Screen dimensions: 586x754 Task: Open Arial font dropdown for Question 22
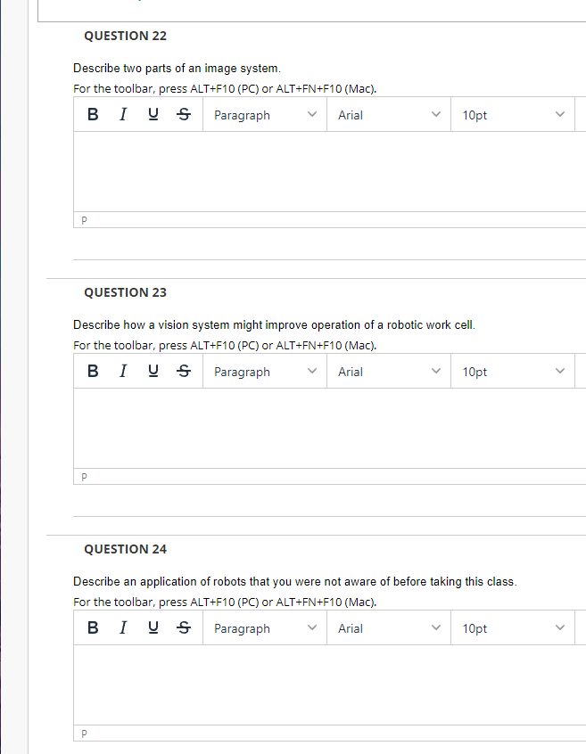pos(389,114)
